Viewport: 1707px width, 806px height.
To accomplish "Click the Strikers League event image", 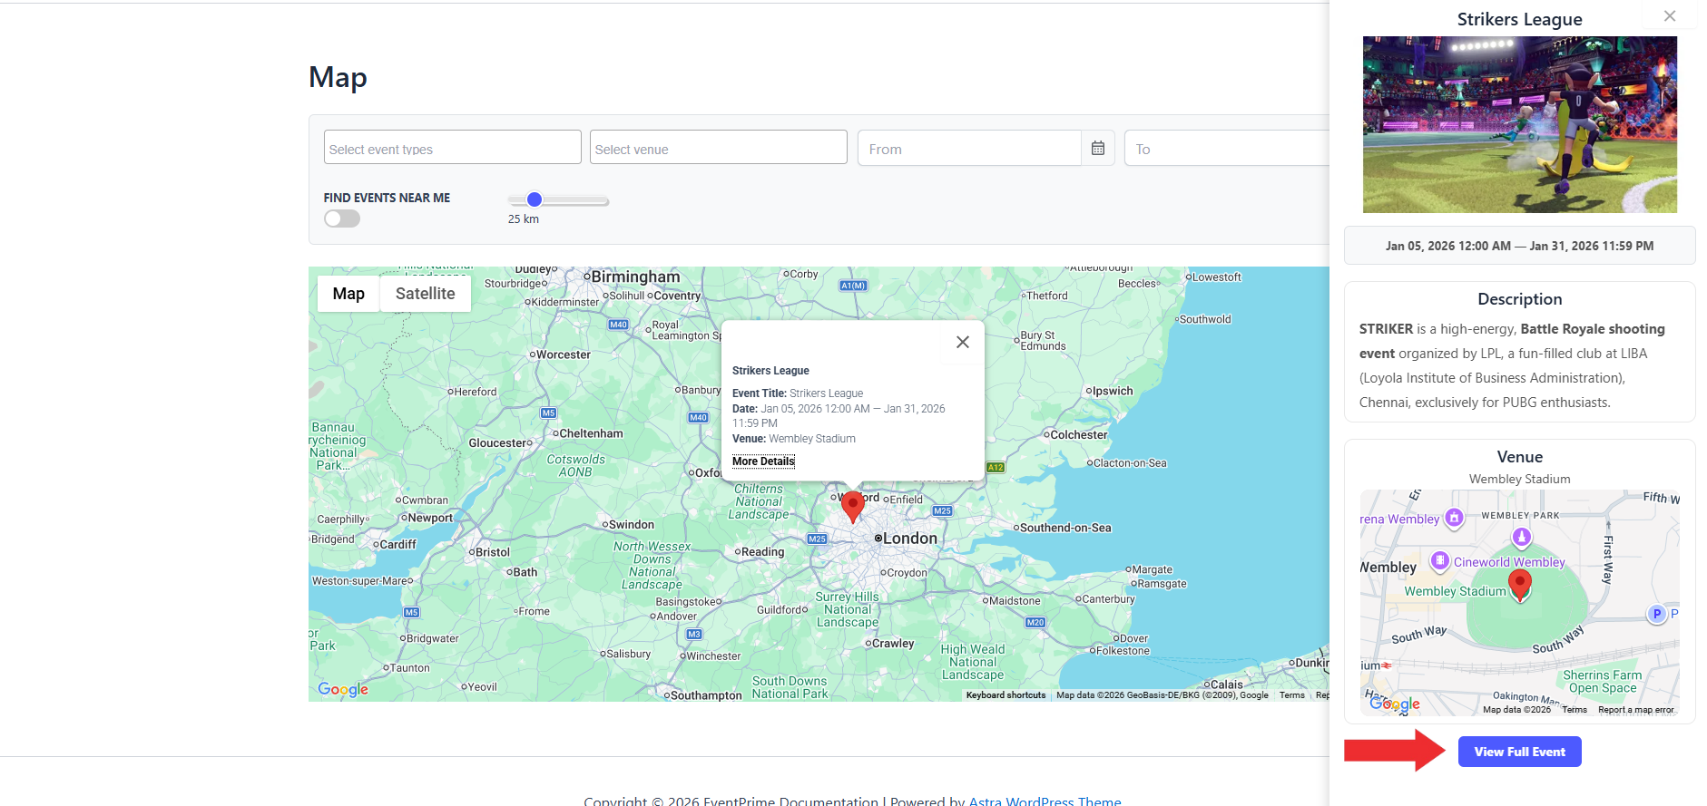I will 1519,125.
